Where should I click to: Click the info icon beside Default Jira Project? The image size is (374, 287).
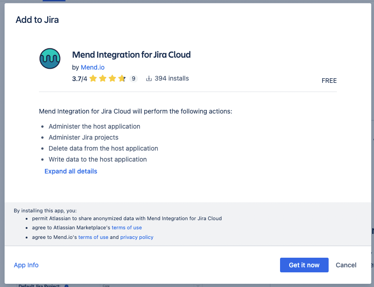[x=66, y=285]
